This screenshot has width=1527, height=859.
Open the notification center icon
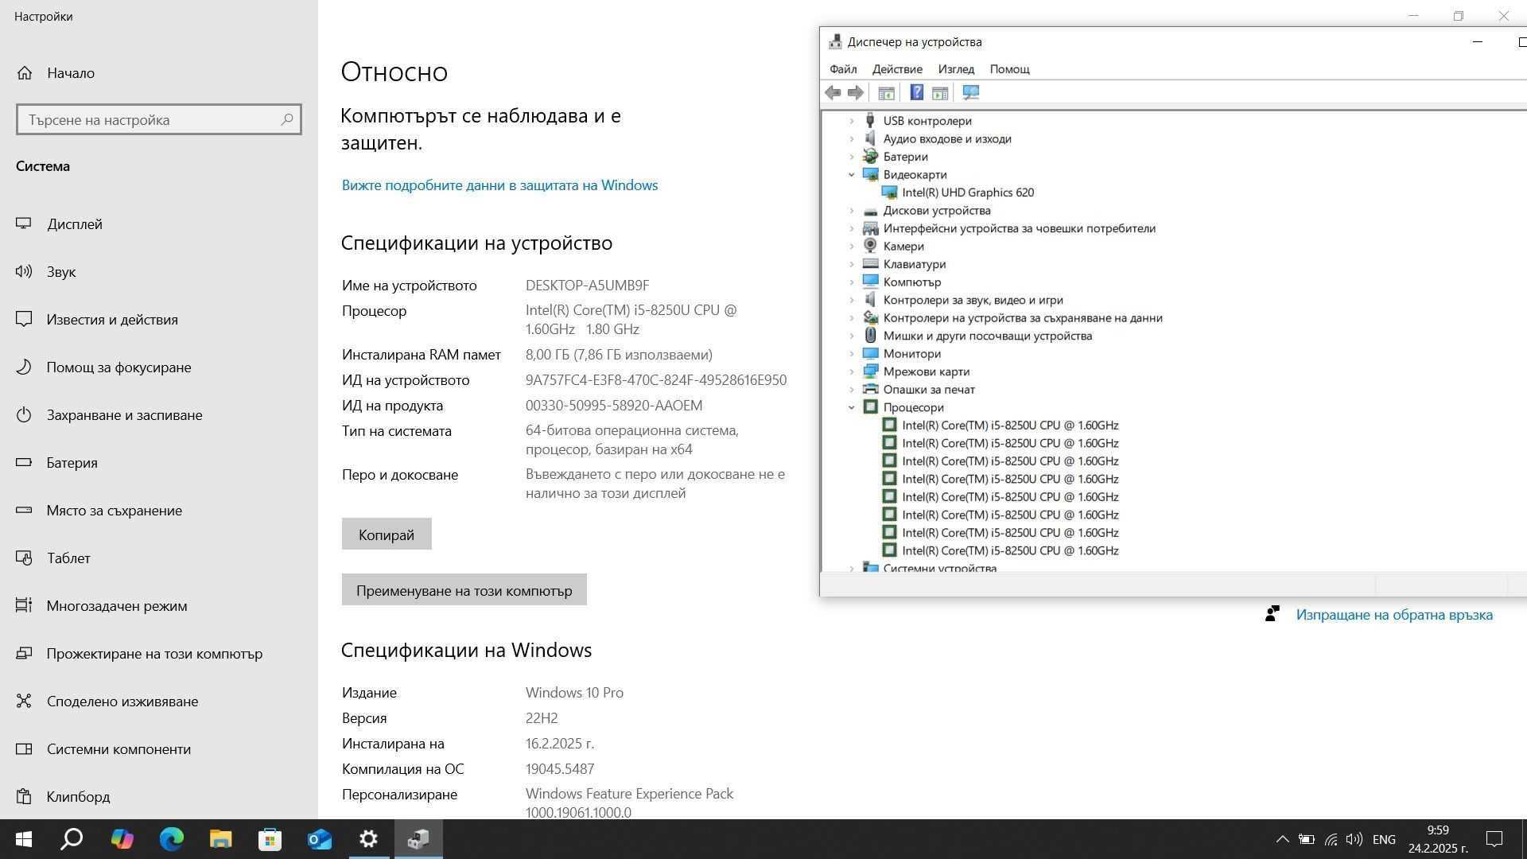(1494, 839)
